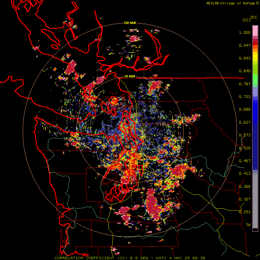Screen dimensions: 260x260
Task: Select the 0.413 scale value
Action: pyautogui.click(x=245, y=174)
